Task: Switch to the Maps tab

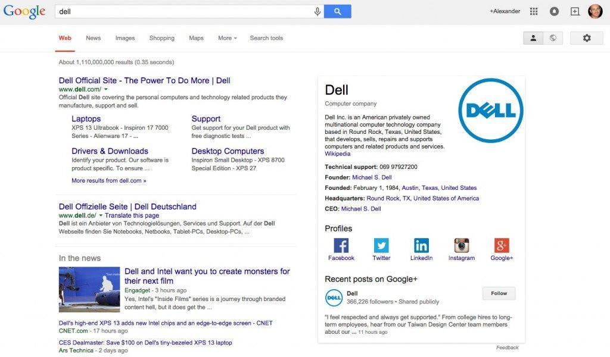Action: (x=196, y=38)
